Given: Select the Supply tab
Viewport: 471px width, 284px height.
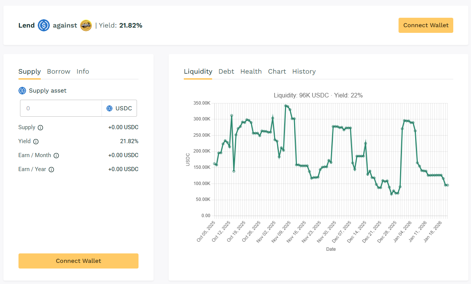Looking at the screenshot, I should [x=29, y=71].
